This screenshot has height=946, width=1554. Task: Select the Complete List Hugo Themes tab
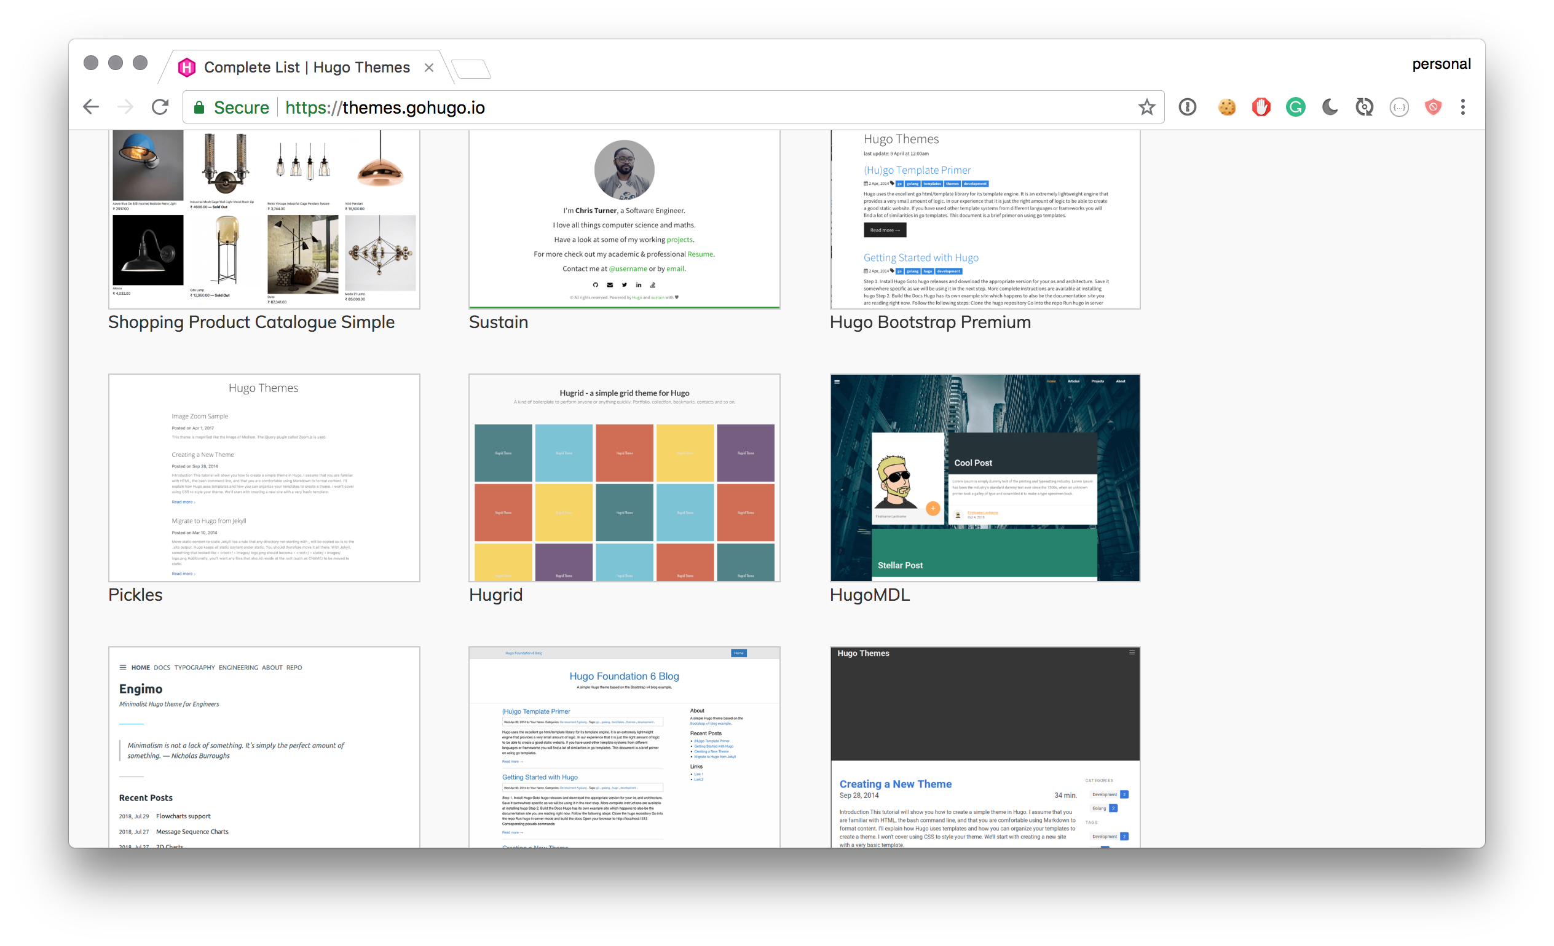[x=306, y=68]
